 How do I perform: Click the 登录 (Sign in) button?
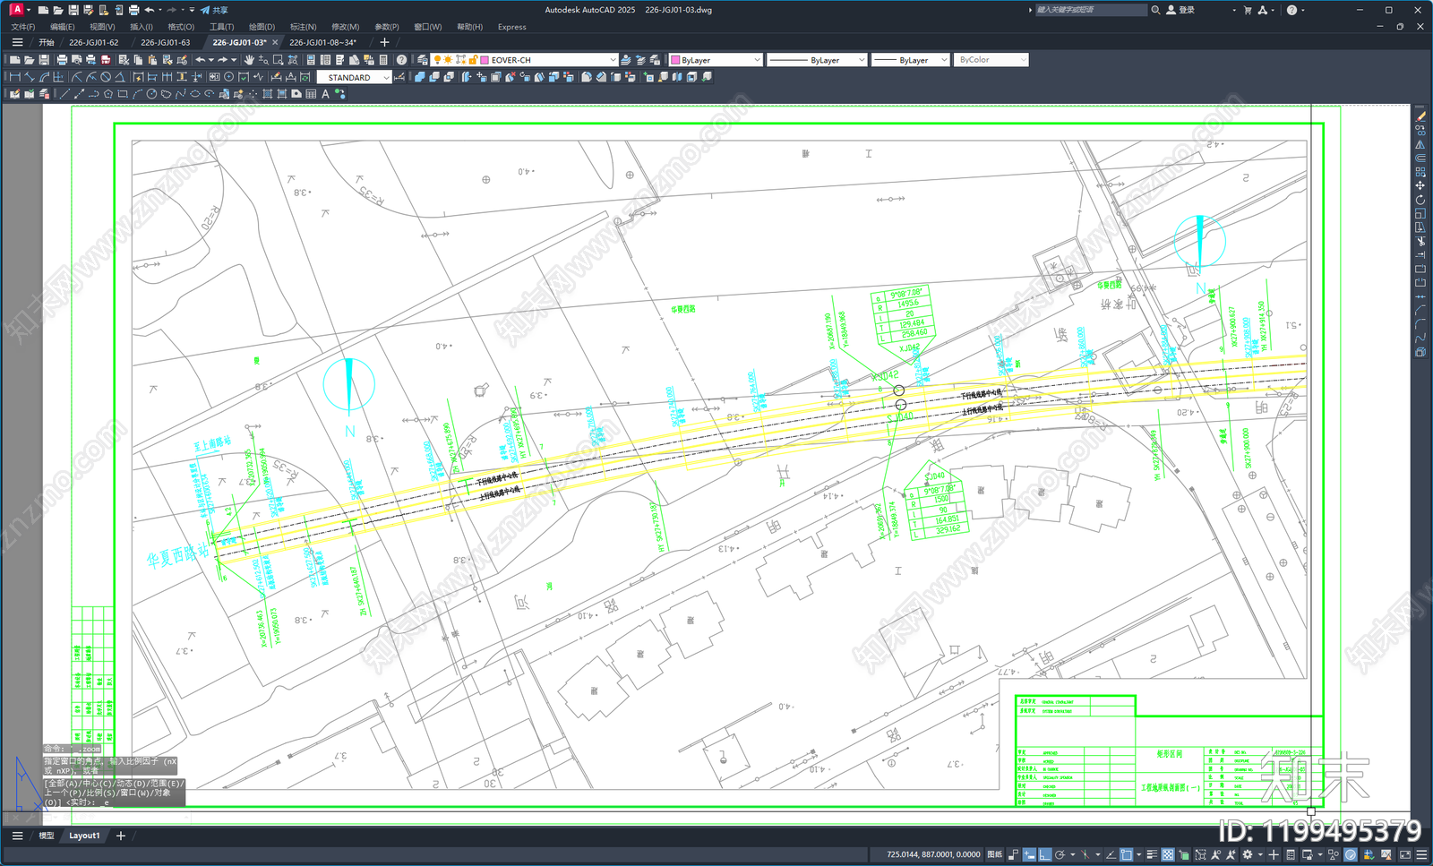pos(1180,10)
